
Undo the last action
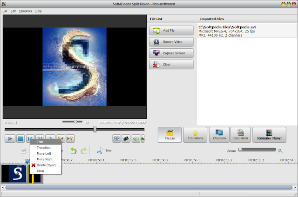[x=74, y=151]
